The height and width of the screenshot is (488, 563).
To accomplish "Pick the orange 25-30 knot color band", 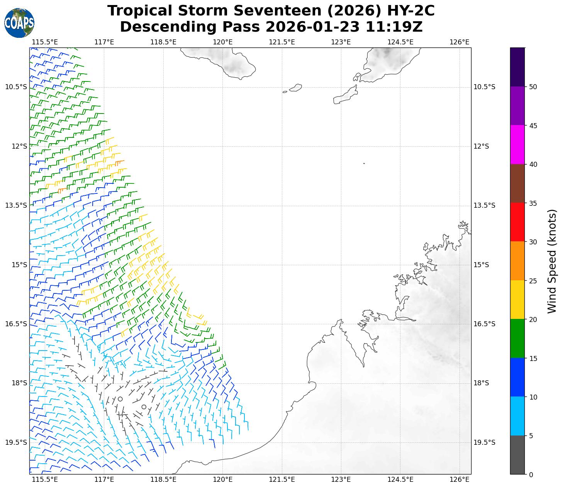I will click(x=517, y=261).
